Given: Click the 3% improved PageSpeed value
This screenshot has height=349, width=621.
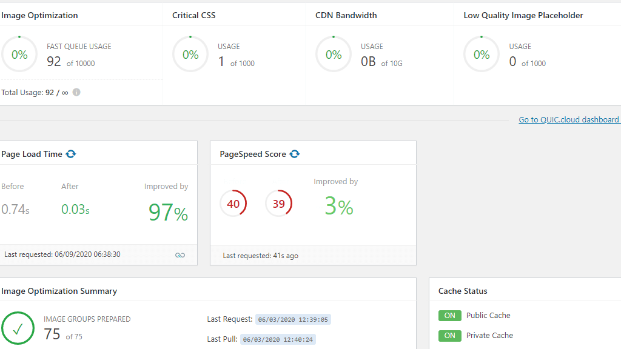Looking at the screenshot, I should [x=339, y=206].
